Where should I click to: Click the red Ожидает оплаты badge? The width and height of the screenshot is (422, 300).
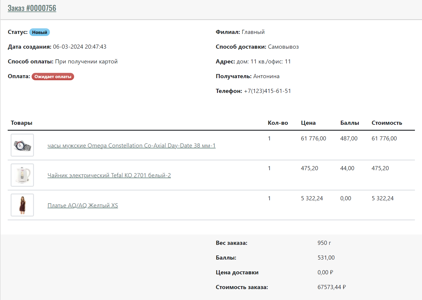pos(53,77)
